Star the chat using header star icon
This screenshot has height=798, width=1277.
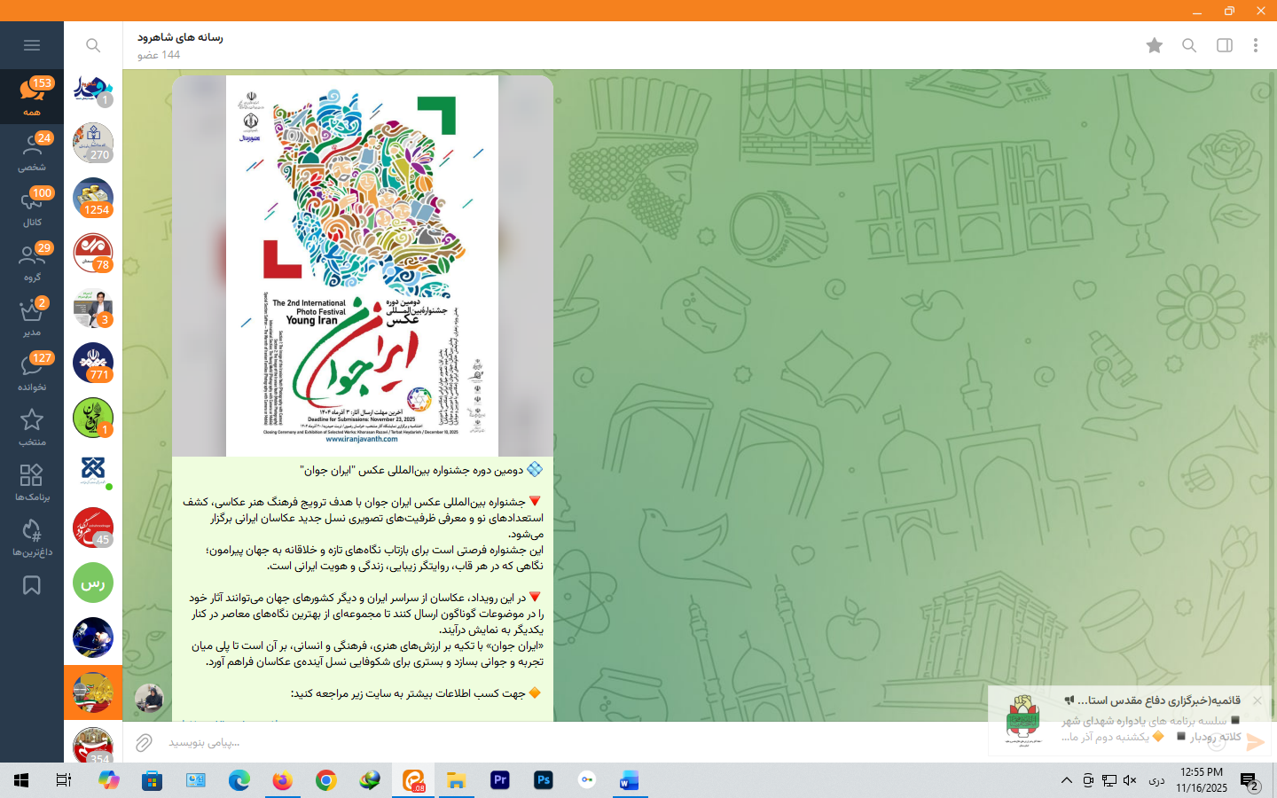click(1154, 45)
